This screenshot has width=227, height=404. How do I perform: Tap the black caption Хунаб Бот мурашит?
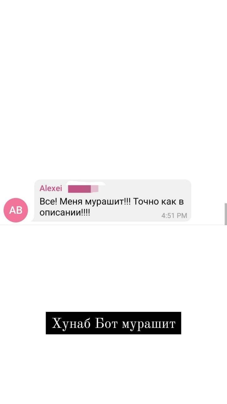pyautogui.click(x=113, y=323)
